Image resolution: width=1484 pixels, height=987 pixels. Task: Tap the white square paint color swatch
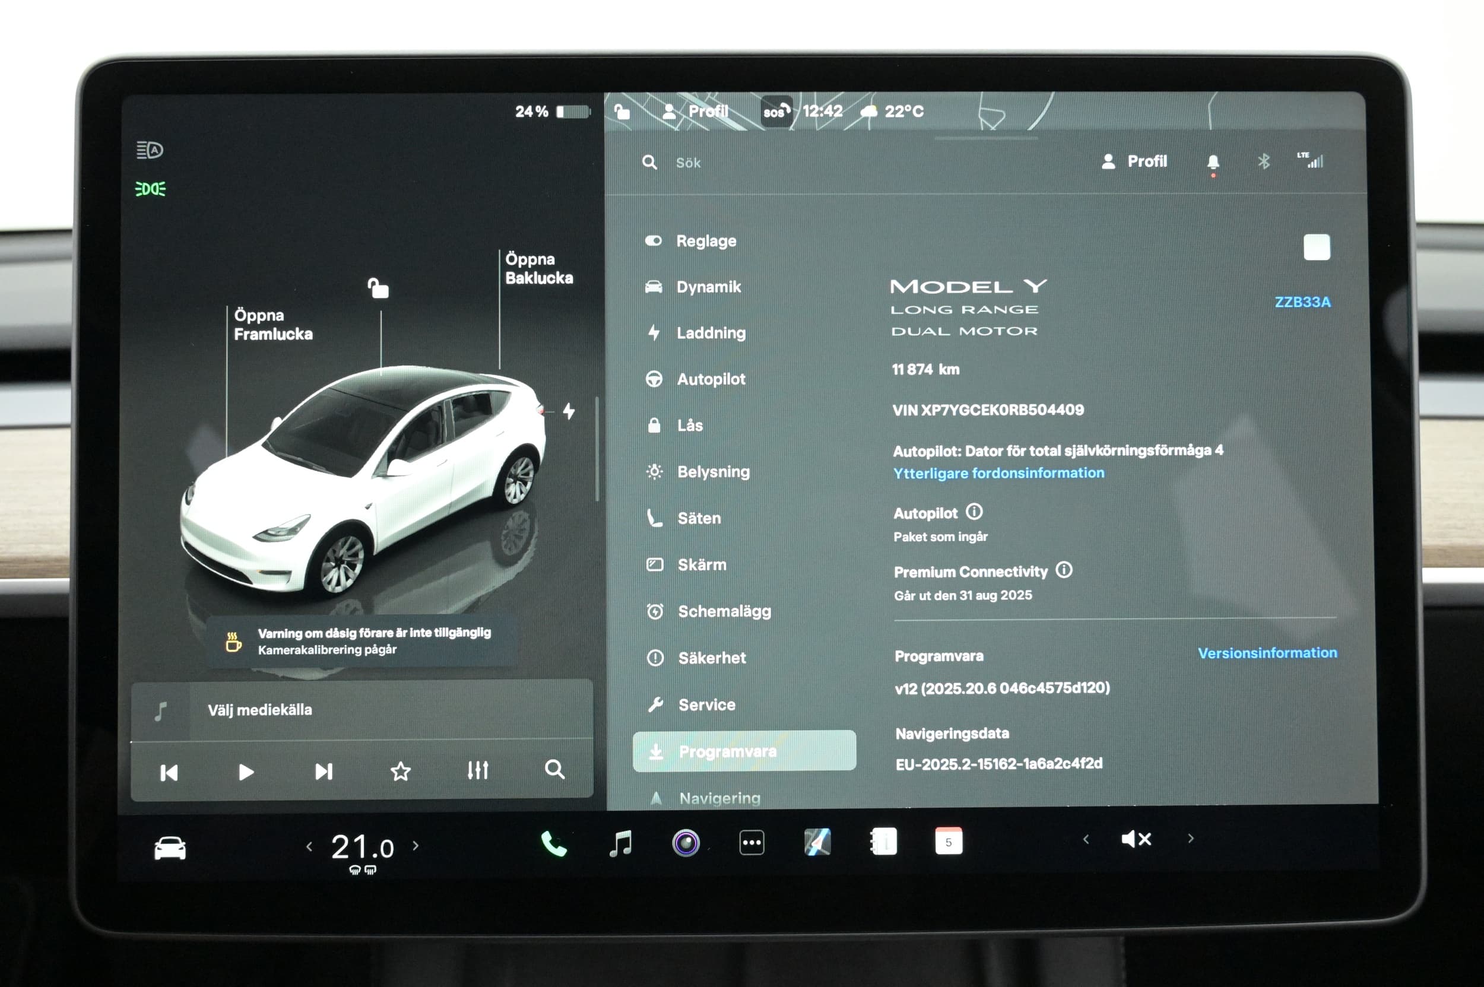[x=1317, y=247]
